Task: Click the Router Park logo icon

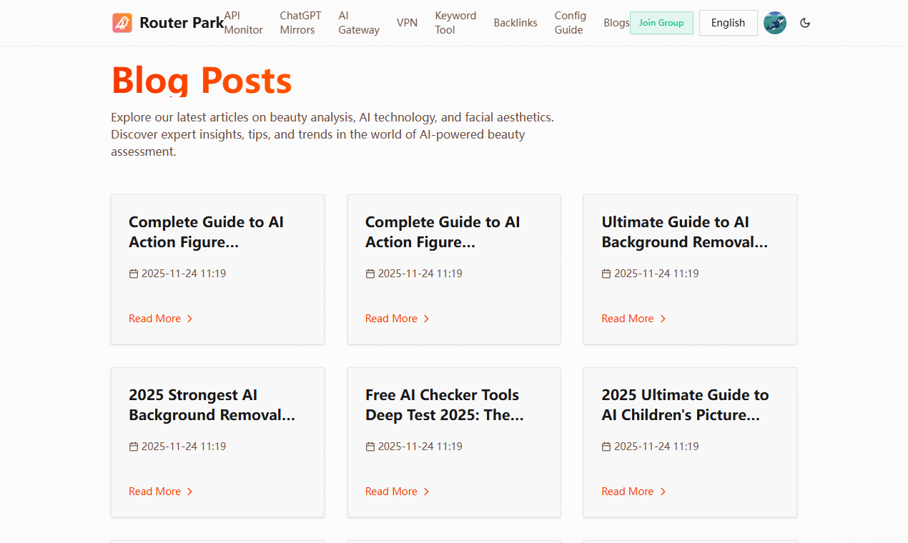Action: point(122,23)
